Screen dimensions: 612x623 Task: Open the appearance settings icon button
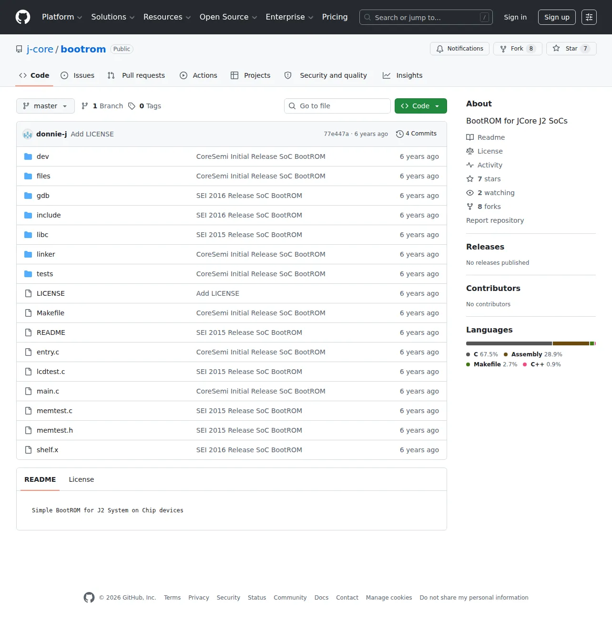coord(589,17)
